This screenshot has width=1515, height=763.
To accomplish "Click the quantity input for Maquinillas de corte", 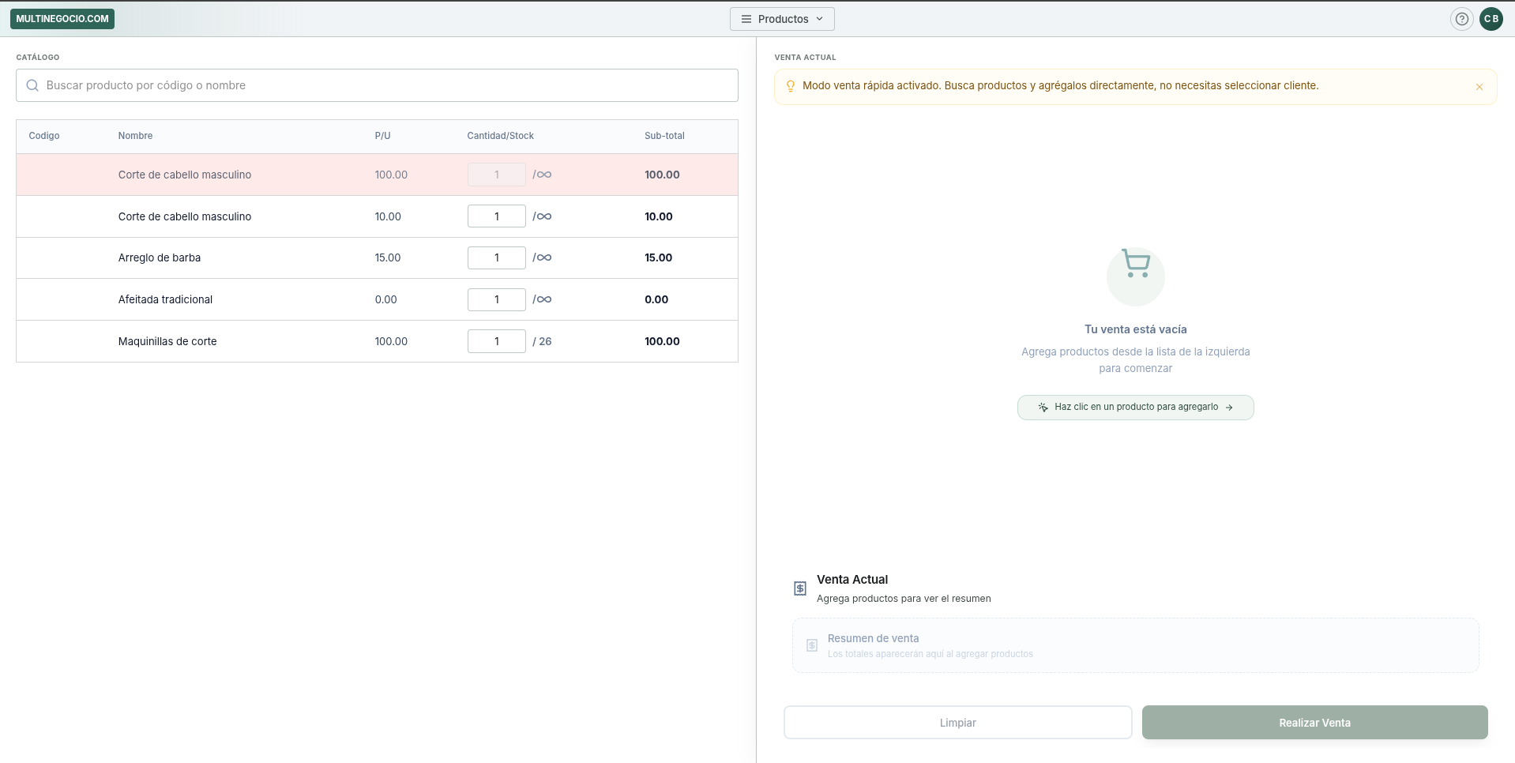I will 496,341.
